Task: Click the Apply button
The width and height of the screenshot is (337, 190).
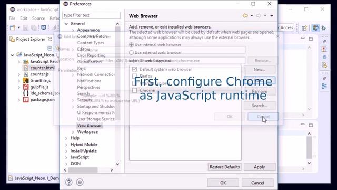Action: (x=260, y=167)
